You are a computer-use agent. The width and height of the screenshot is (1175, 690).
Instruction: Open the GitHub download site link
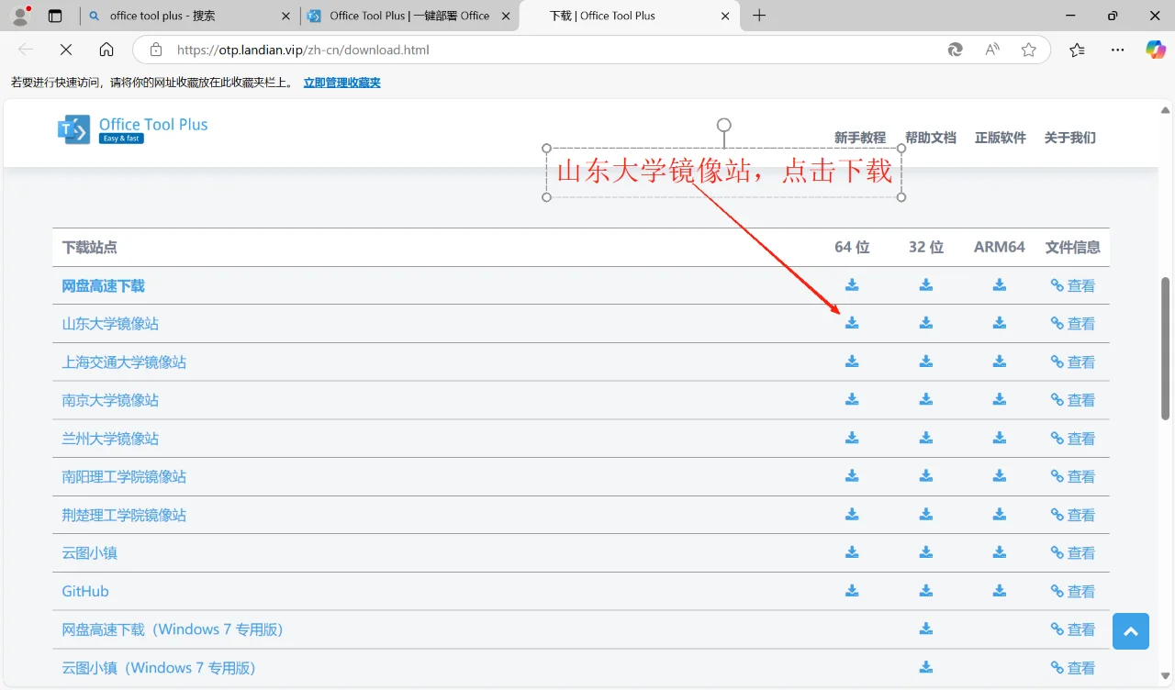85,592
